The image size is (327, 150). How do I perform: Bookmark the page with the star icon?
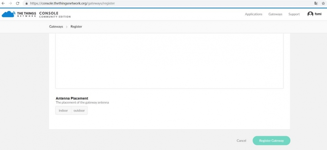323,3
